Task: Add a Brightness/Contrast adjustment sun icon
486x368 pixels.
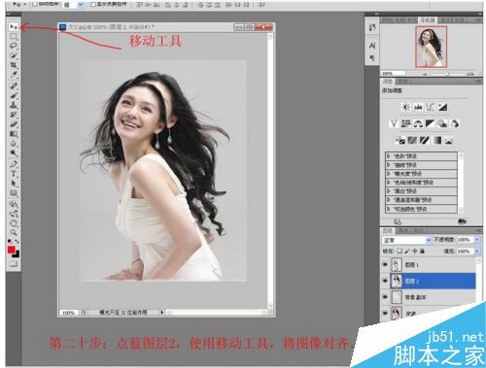Action: coord(405,107)
